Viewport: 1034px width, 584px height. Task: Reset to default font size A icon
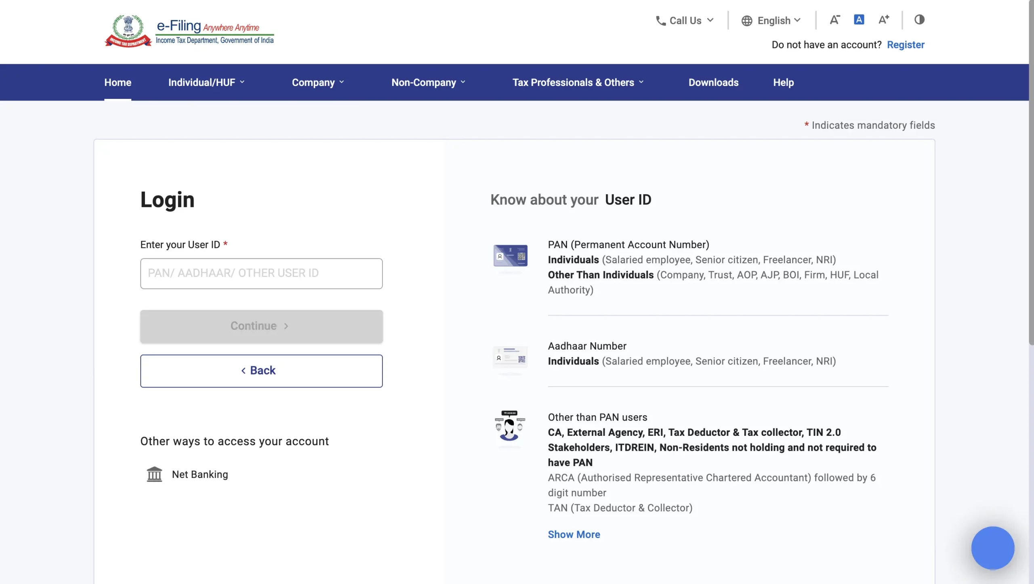click(859, 20)
